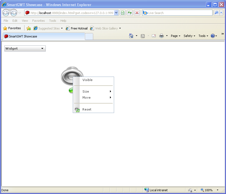Click the localhost URL address bar
Screen dimensions: 226x194
pyautogui.click(x=70, y=13)
